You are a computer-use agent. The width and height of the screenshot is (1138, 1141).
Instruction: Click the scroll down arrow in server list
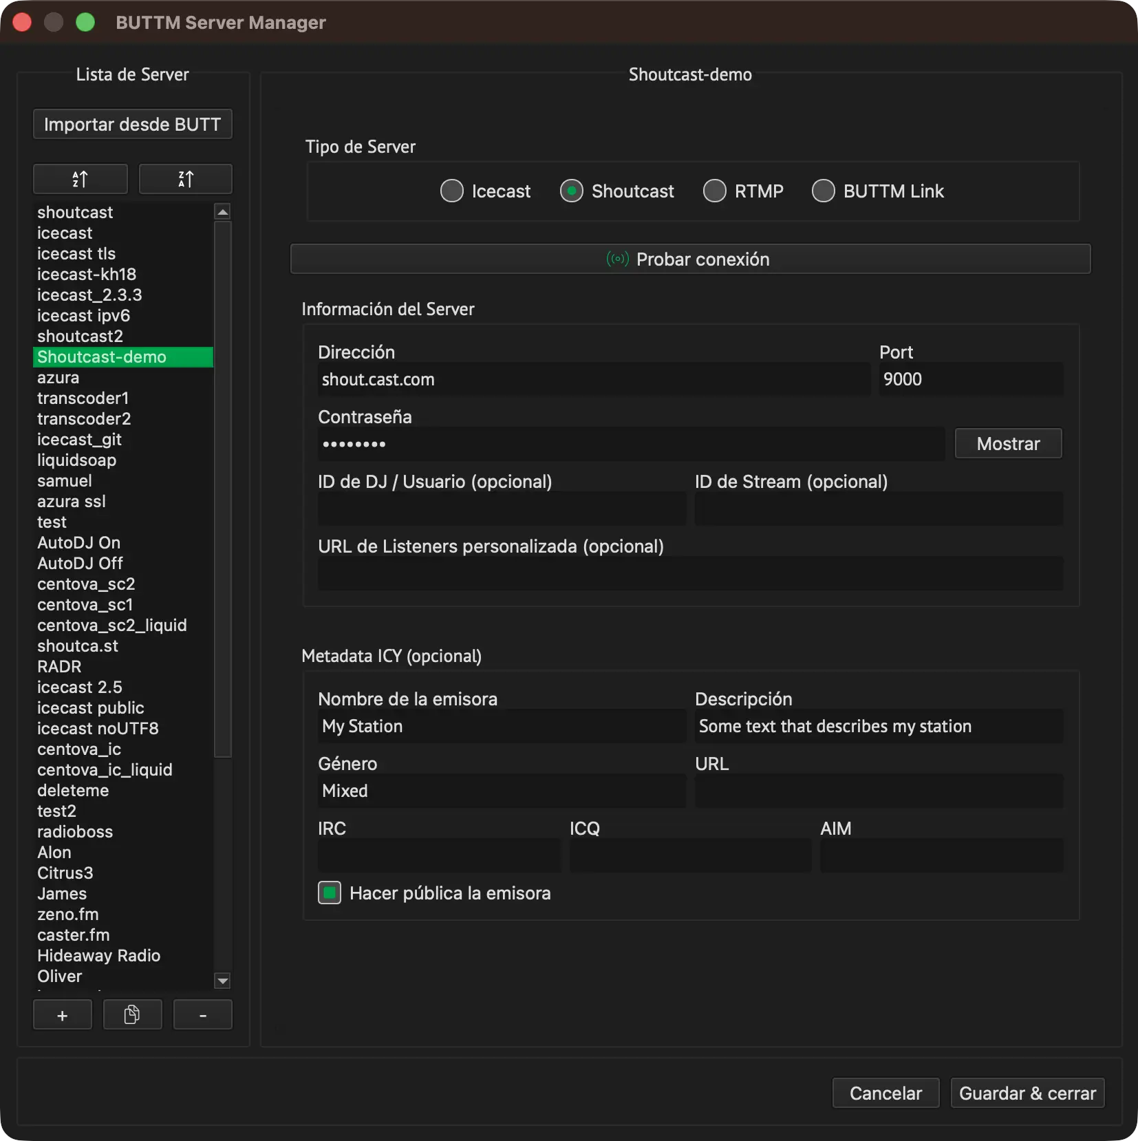(222, 981)
